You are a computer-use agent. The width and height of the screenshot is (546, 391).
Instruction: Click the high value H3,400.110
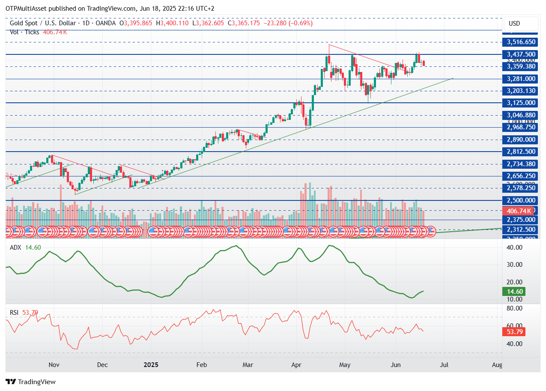(x=172, y=23)
